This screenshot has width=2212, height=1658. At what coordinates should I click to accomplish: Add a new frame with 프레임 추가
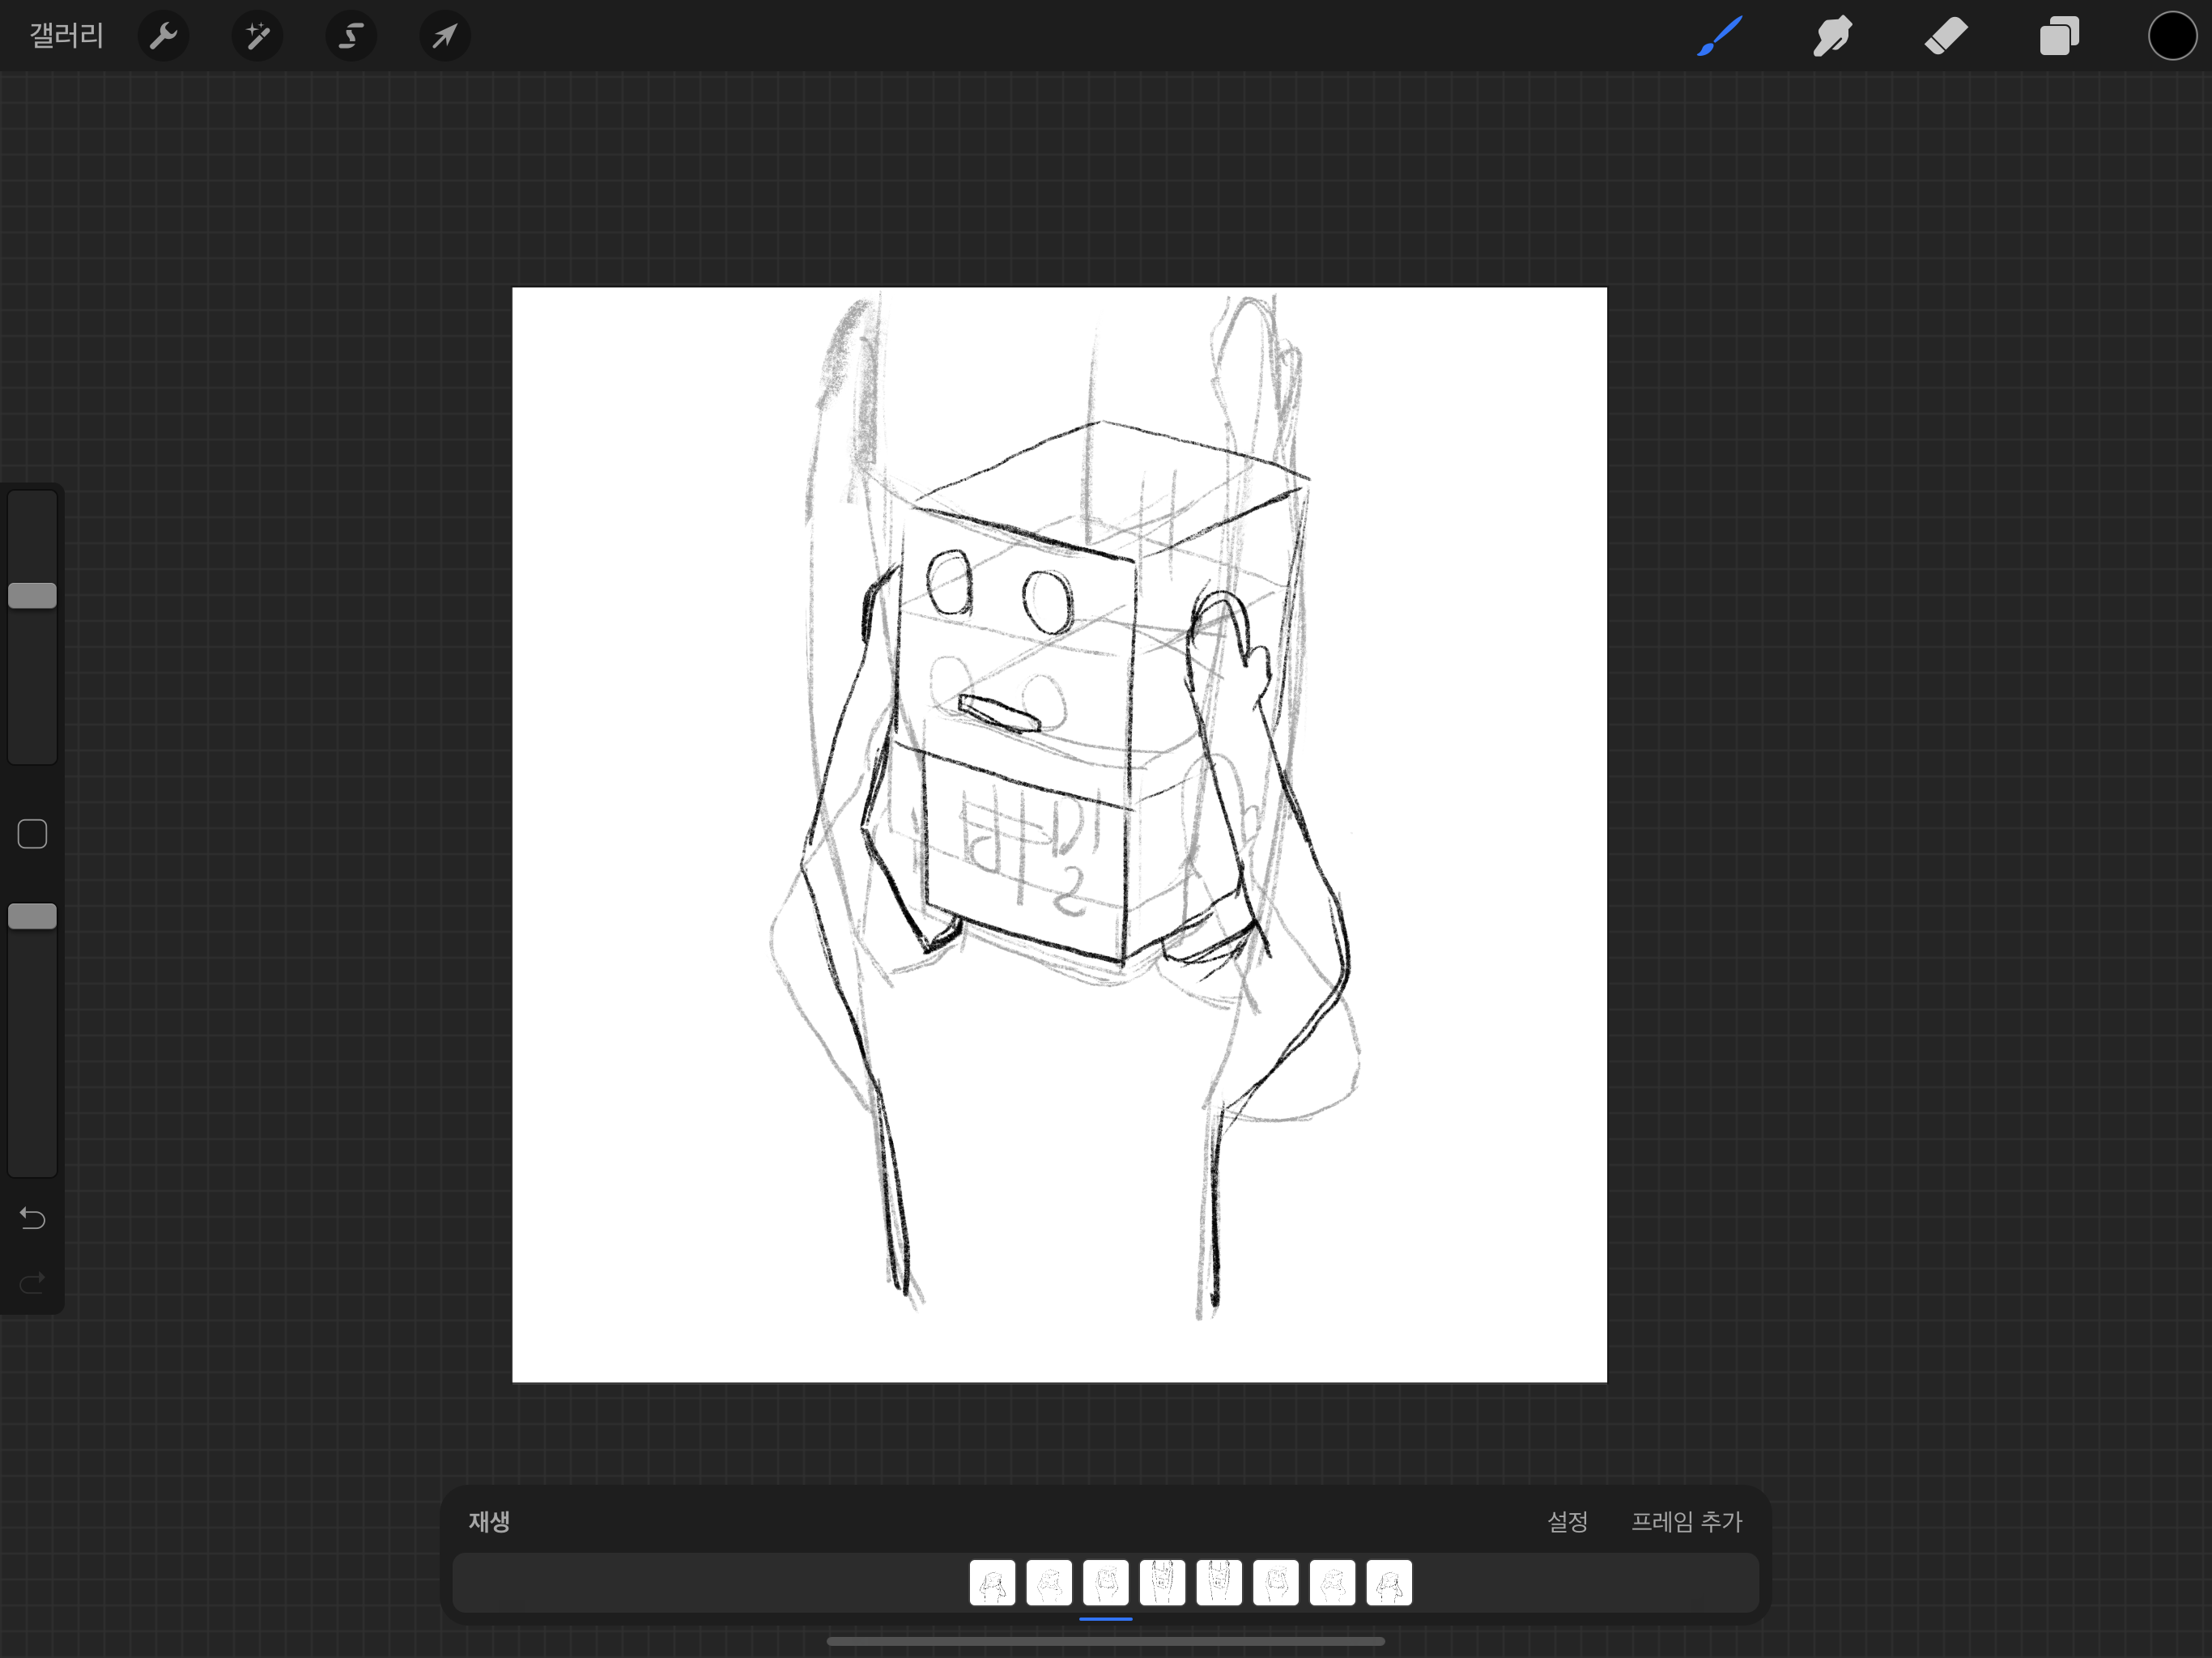pos(1686,1521)
